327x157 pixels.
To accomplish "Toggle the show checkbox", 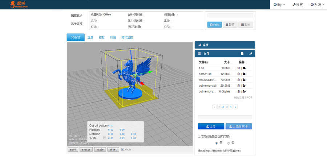I will (122, 149).
